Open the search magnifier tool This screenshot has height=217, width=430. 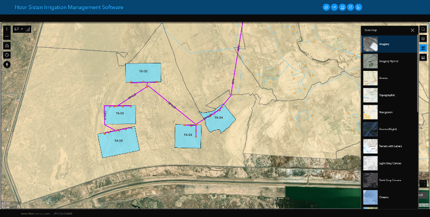(x=423, y=29)
